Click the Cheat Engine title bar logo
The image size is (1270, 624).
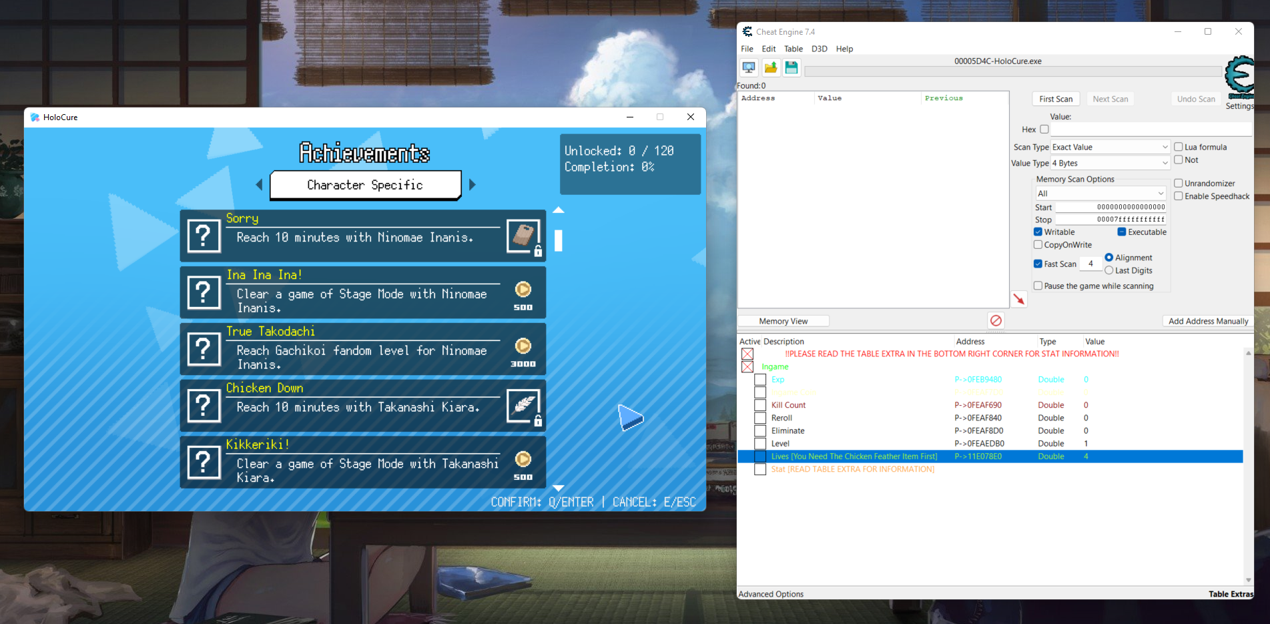pyautogui.click(x=747, y=31)
